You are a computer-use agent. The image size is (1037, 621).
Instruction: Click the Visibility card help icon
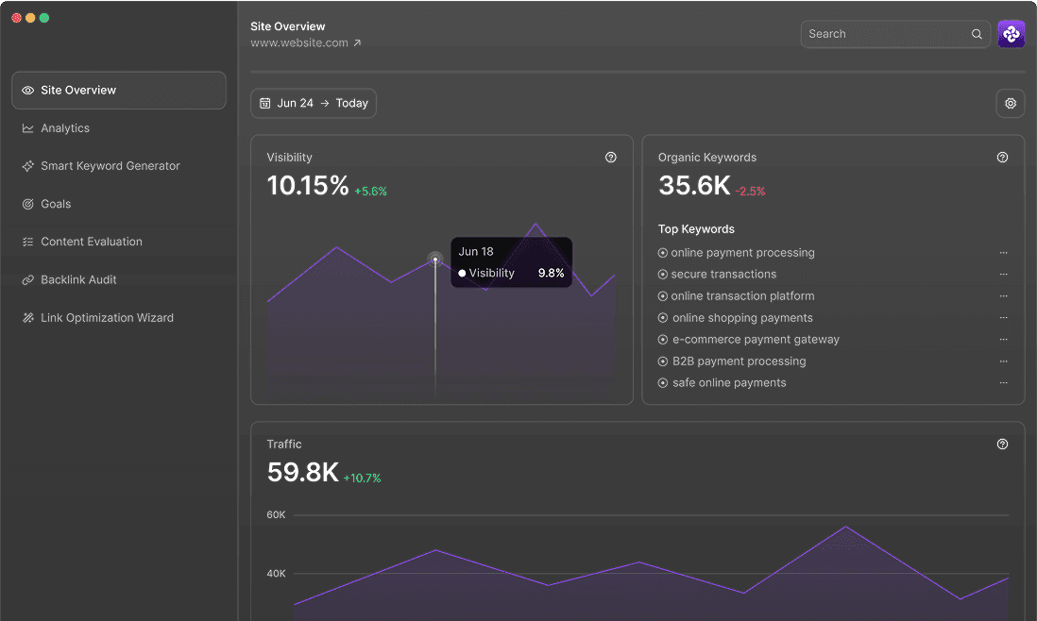[x=610, y=158]
